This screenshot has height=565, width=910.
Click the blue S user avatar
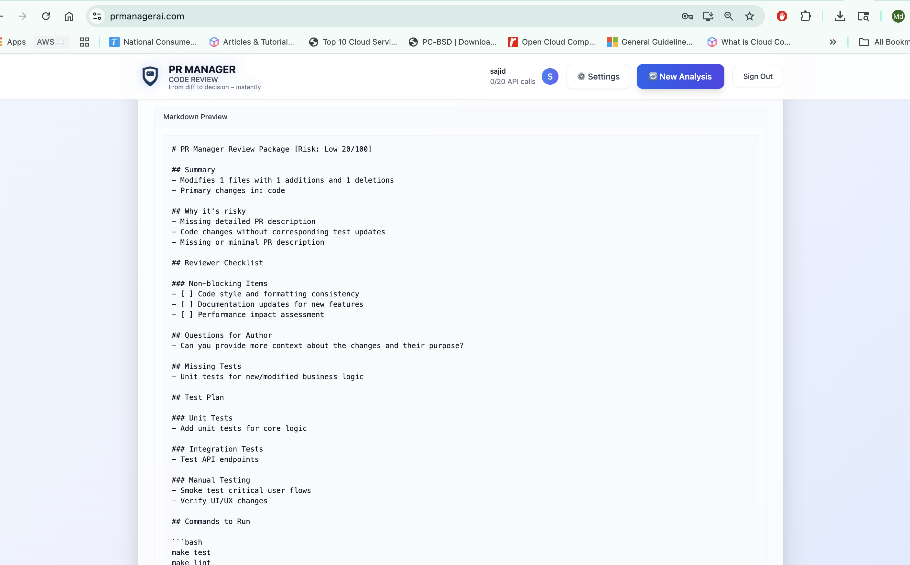click(x=549, y=77)
